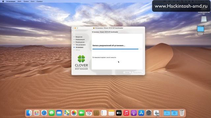Select the Введение step in installer sidebar
This screenshot has width=211, height=118.
coord(79,37)
